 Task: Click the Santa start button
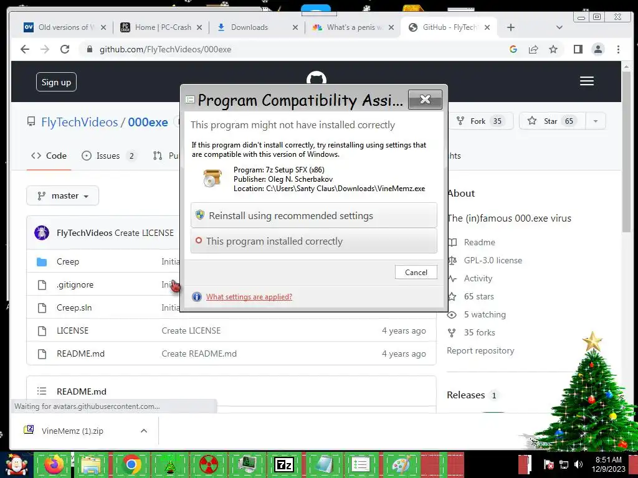pos(16,464)
